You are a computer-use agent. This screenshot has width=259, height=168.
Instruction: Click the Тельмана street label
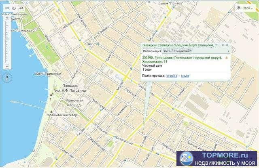[x=122, y=111]
